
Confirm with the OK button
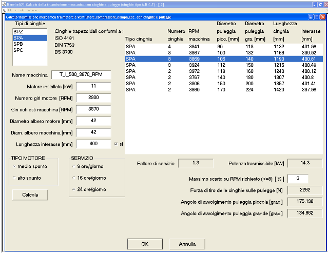click(145, 243)
